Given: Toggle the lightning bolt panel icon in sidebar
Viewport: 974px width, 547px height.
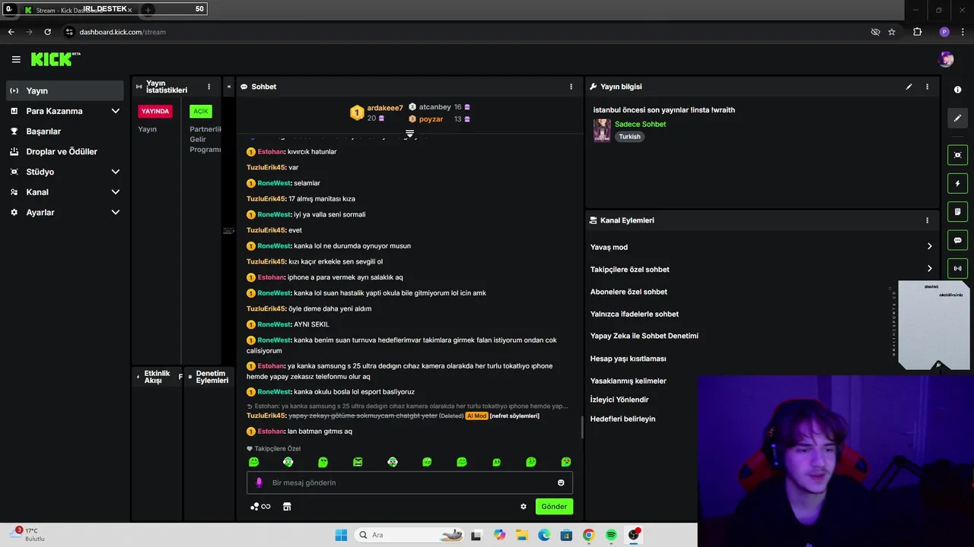Looking at the screenshot, I should tap(957, 183).
